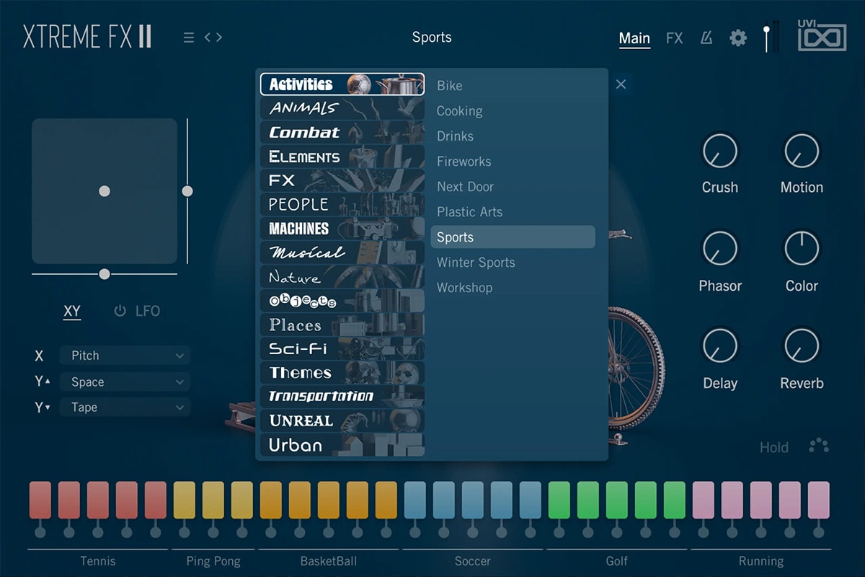The image size is (865, 577).
Task: Click the UVI logo icon
Action: 822,35
